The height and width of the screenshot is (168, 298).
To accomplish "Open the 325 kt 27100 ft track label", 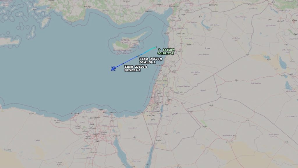I will tap(136, 68).
